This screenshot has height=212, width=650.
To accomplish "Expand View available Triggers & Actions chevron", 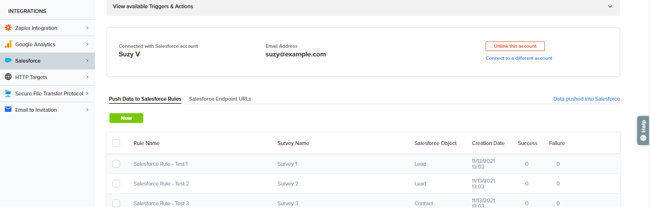I will pyautogui.click(x=610, y=7).
